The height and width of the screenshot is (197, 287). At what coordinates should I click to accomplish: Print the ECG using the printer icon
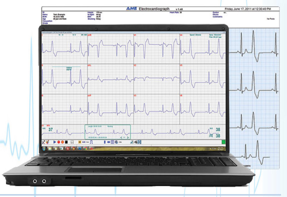[136, 142]
